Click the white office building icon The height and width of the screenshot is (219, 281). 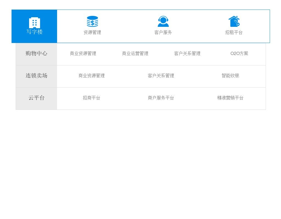pos(34,23)
